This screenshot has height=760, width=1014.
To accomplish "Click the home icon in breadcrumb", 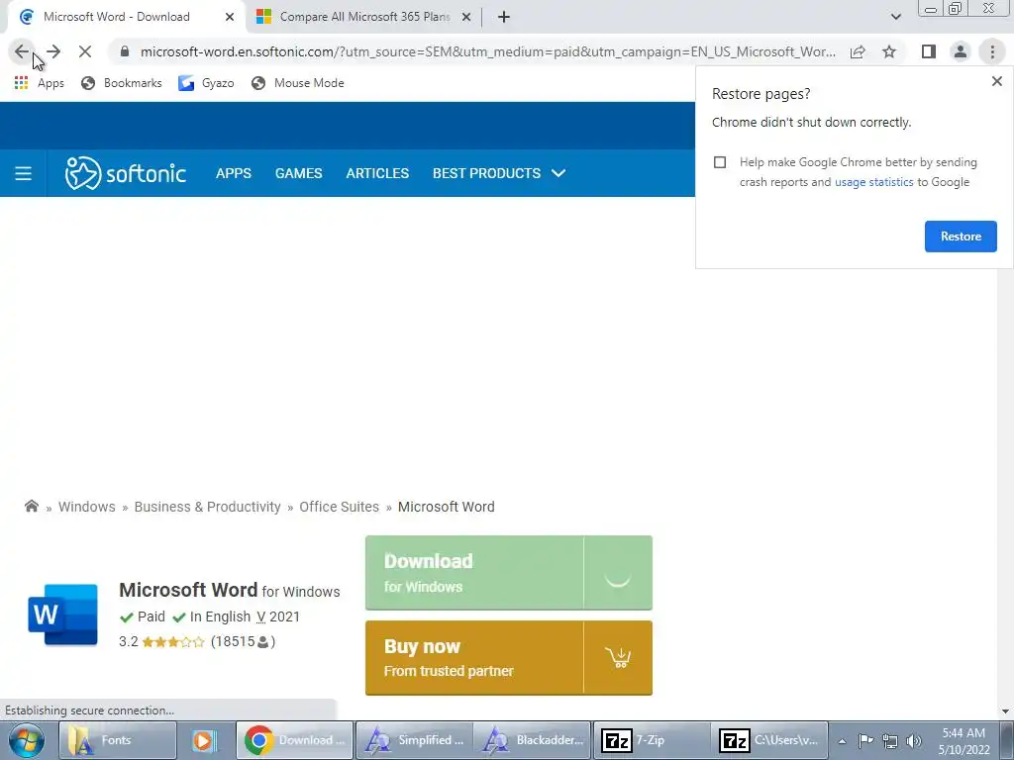I will 31,506.
